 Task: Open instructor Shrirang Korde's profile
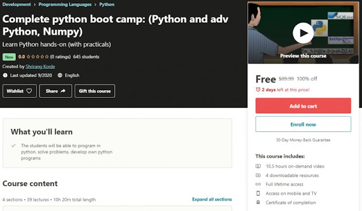[x=40, y=67]
